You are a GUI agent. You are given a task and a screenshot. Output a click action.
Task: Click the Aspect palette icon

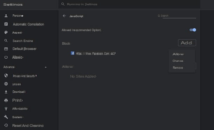pos(6,32)
